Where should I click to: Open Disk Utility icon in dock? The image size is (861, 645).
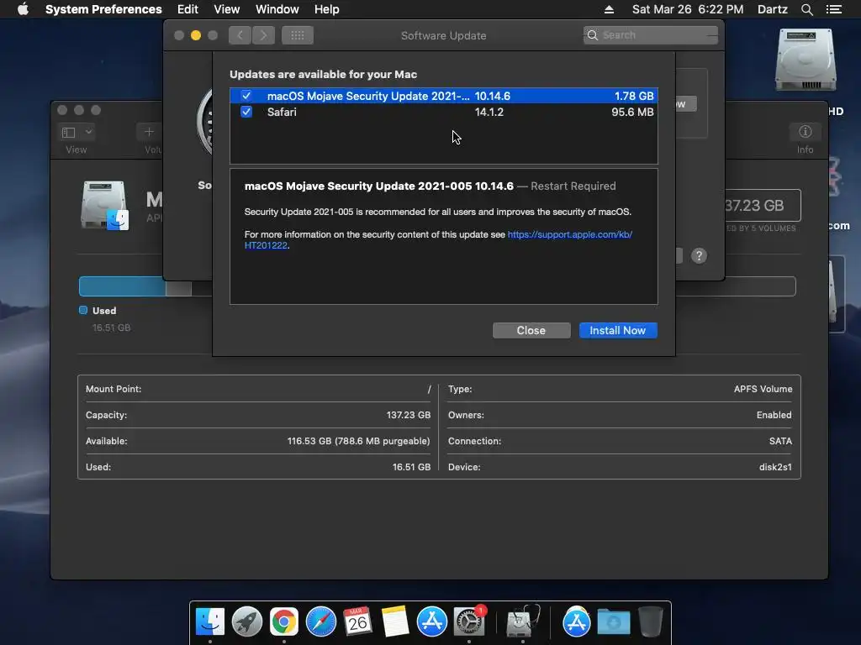pyautogui.click(x=521, y=621)
